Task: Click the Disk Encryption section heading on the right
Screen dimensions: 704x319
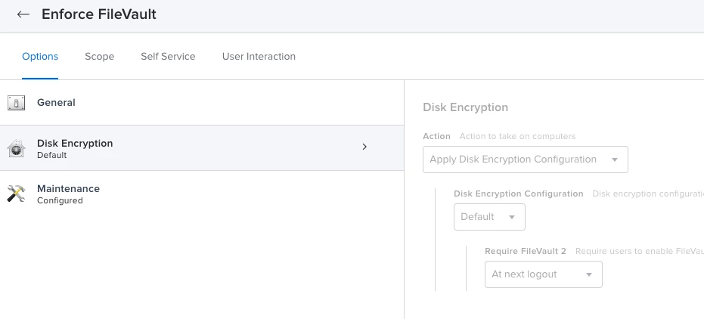Action: pos(466,107)
